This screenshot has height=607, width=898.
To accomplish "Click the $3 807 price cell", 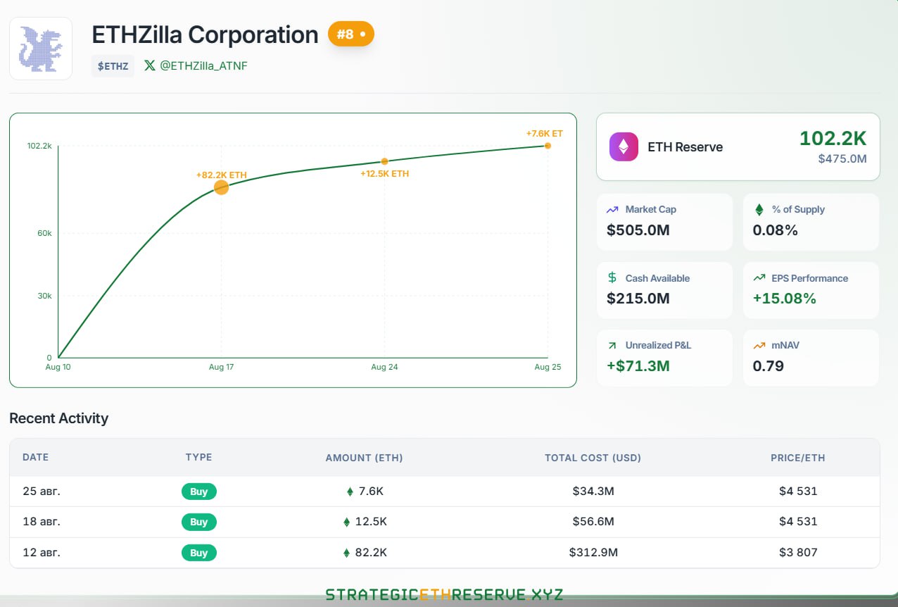I will 797,553.
